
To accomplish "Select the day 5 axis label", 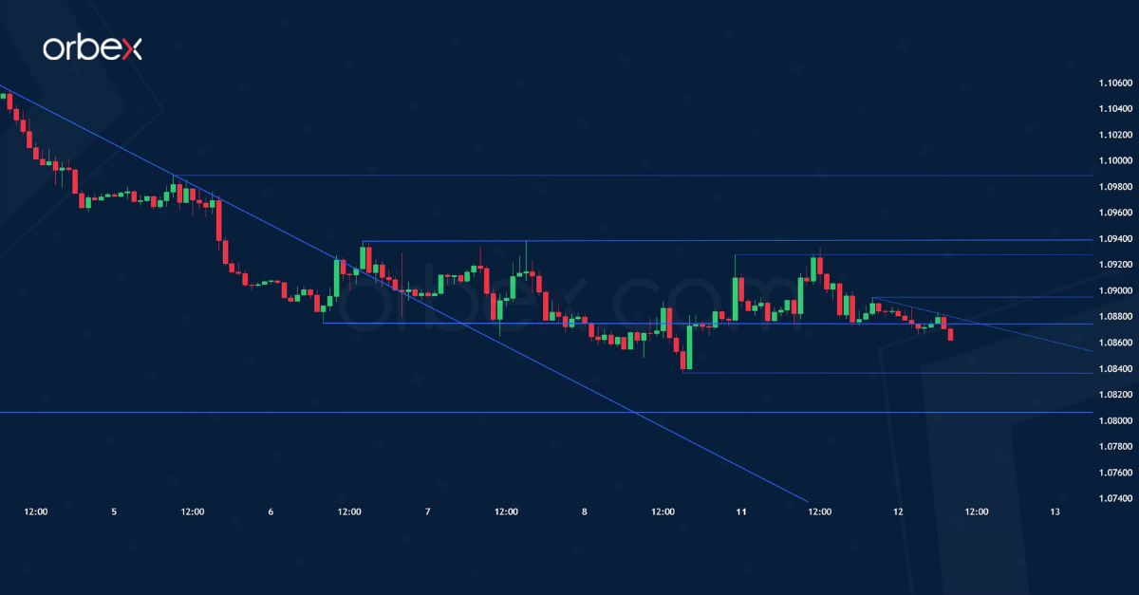I will [112, 511].
